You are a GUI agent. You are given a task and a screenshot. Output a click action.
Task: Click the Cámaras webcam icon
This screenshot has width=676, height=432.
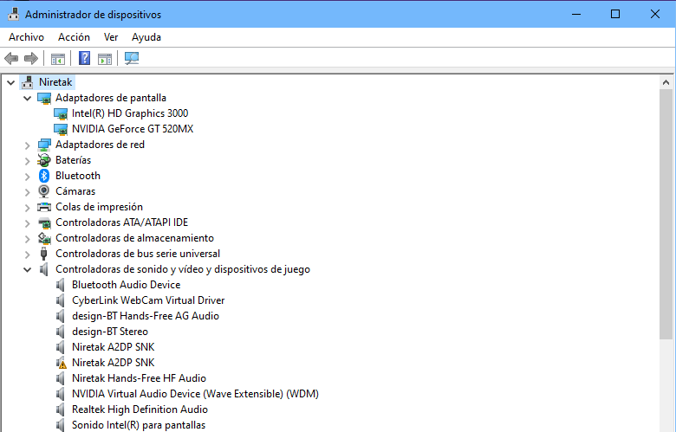point(44,191)
